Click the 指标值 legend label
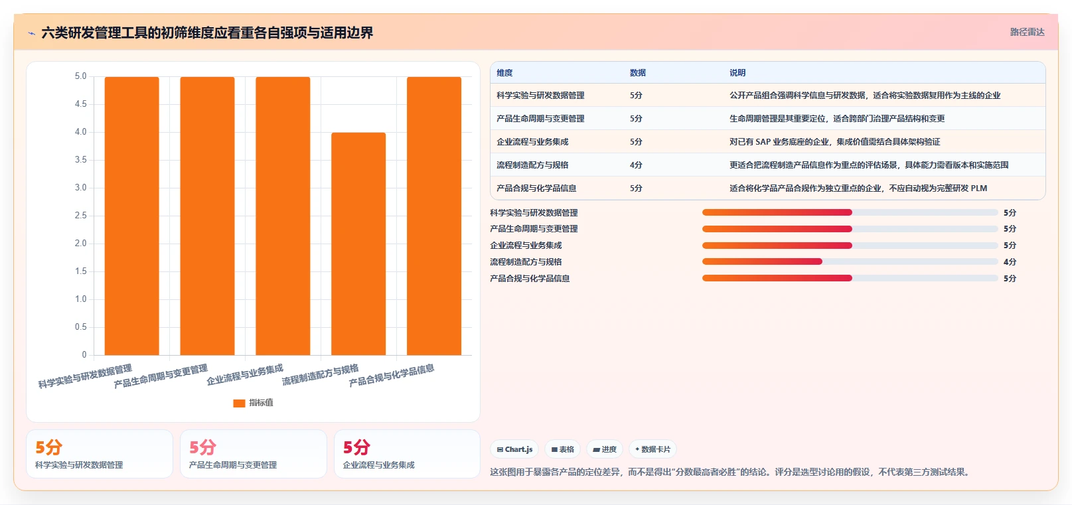The image size is (1072, 505). pyautogui.click(x=261, y=403)
